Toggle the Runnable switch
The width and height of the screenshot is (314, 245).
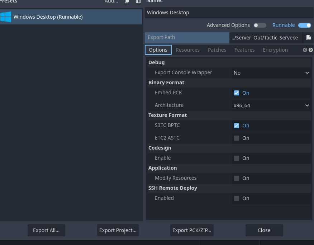point(304,25)
